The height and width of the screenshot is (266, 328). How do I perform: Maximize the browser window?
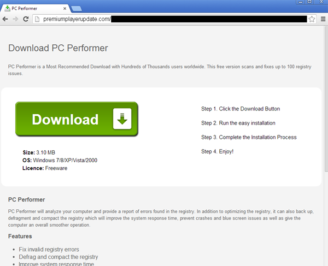(309, 2)
